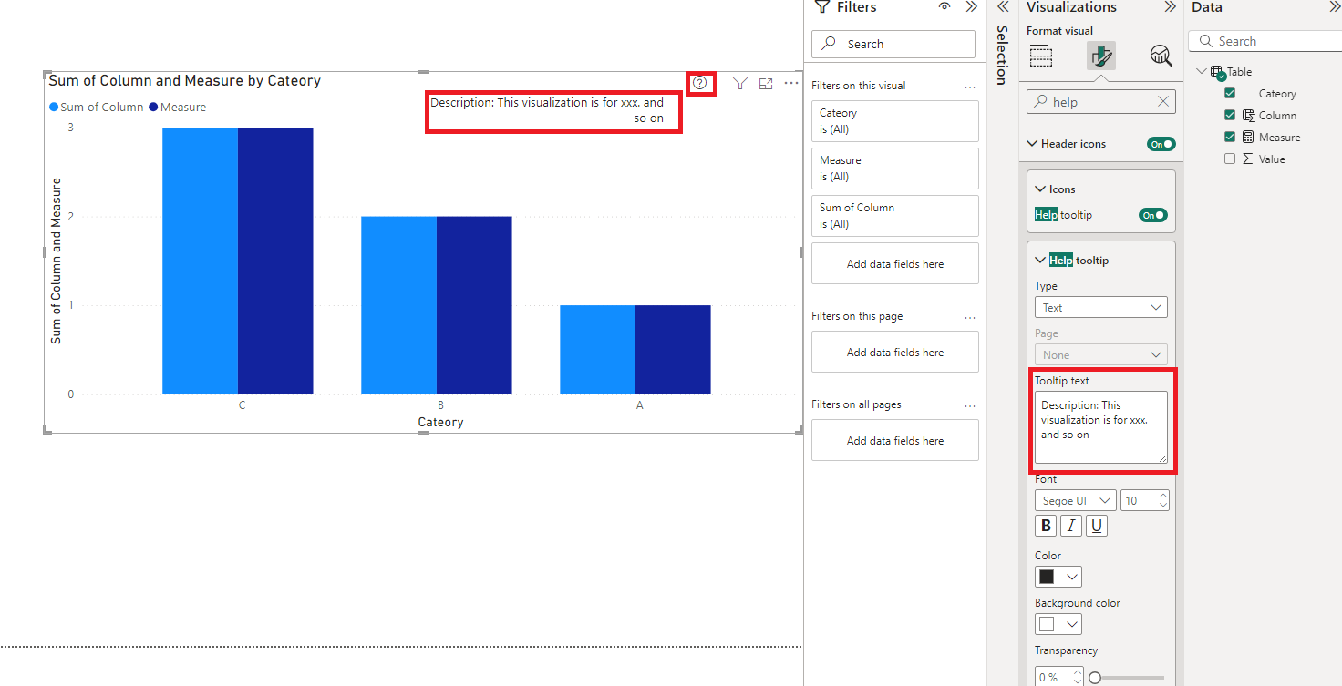1342x686 pixels.
Task: Open more options for Filters on all pages
Action: (970, 404)
